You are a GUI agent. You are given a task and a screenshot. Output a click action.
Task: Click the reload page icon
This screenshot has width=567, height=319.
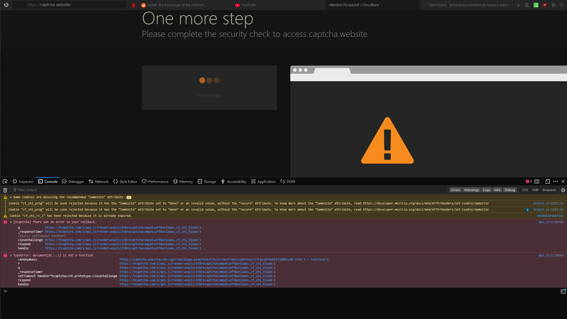(x=6, y=5)
